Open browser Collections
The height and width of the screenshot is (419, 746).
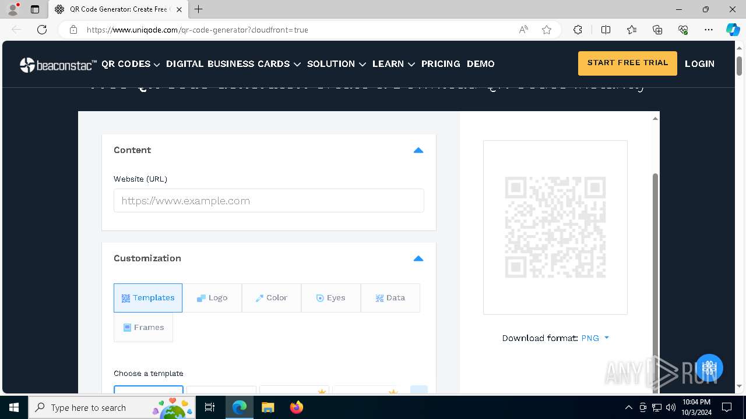[x=657, y=30]
